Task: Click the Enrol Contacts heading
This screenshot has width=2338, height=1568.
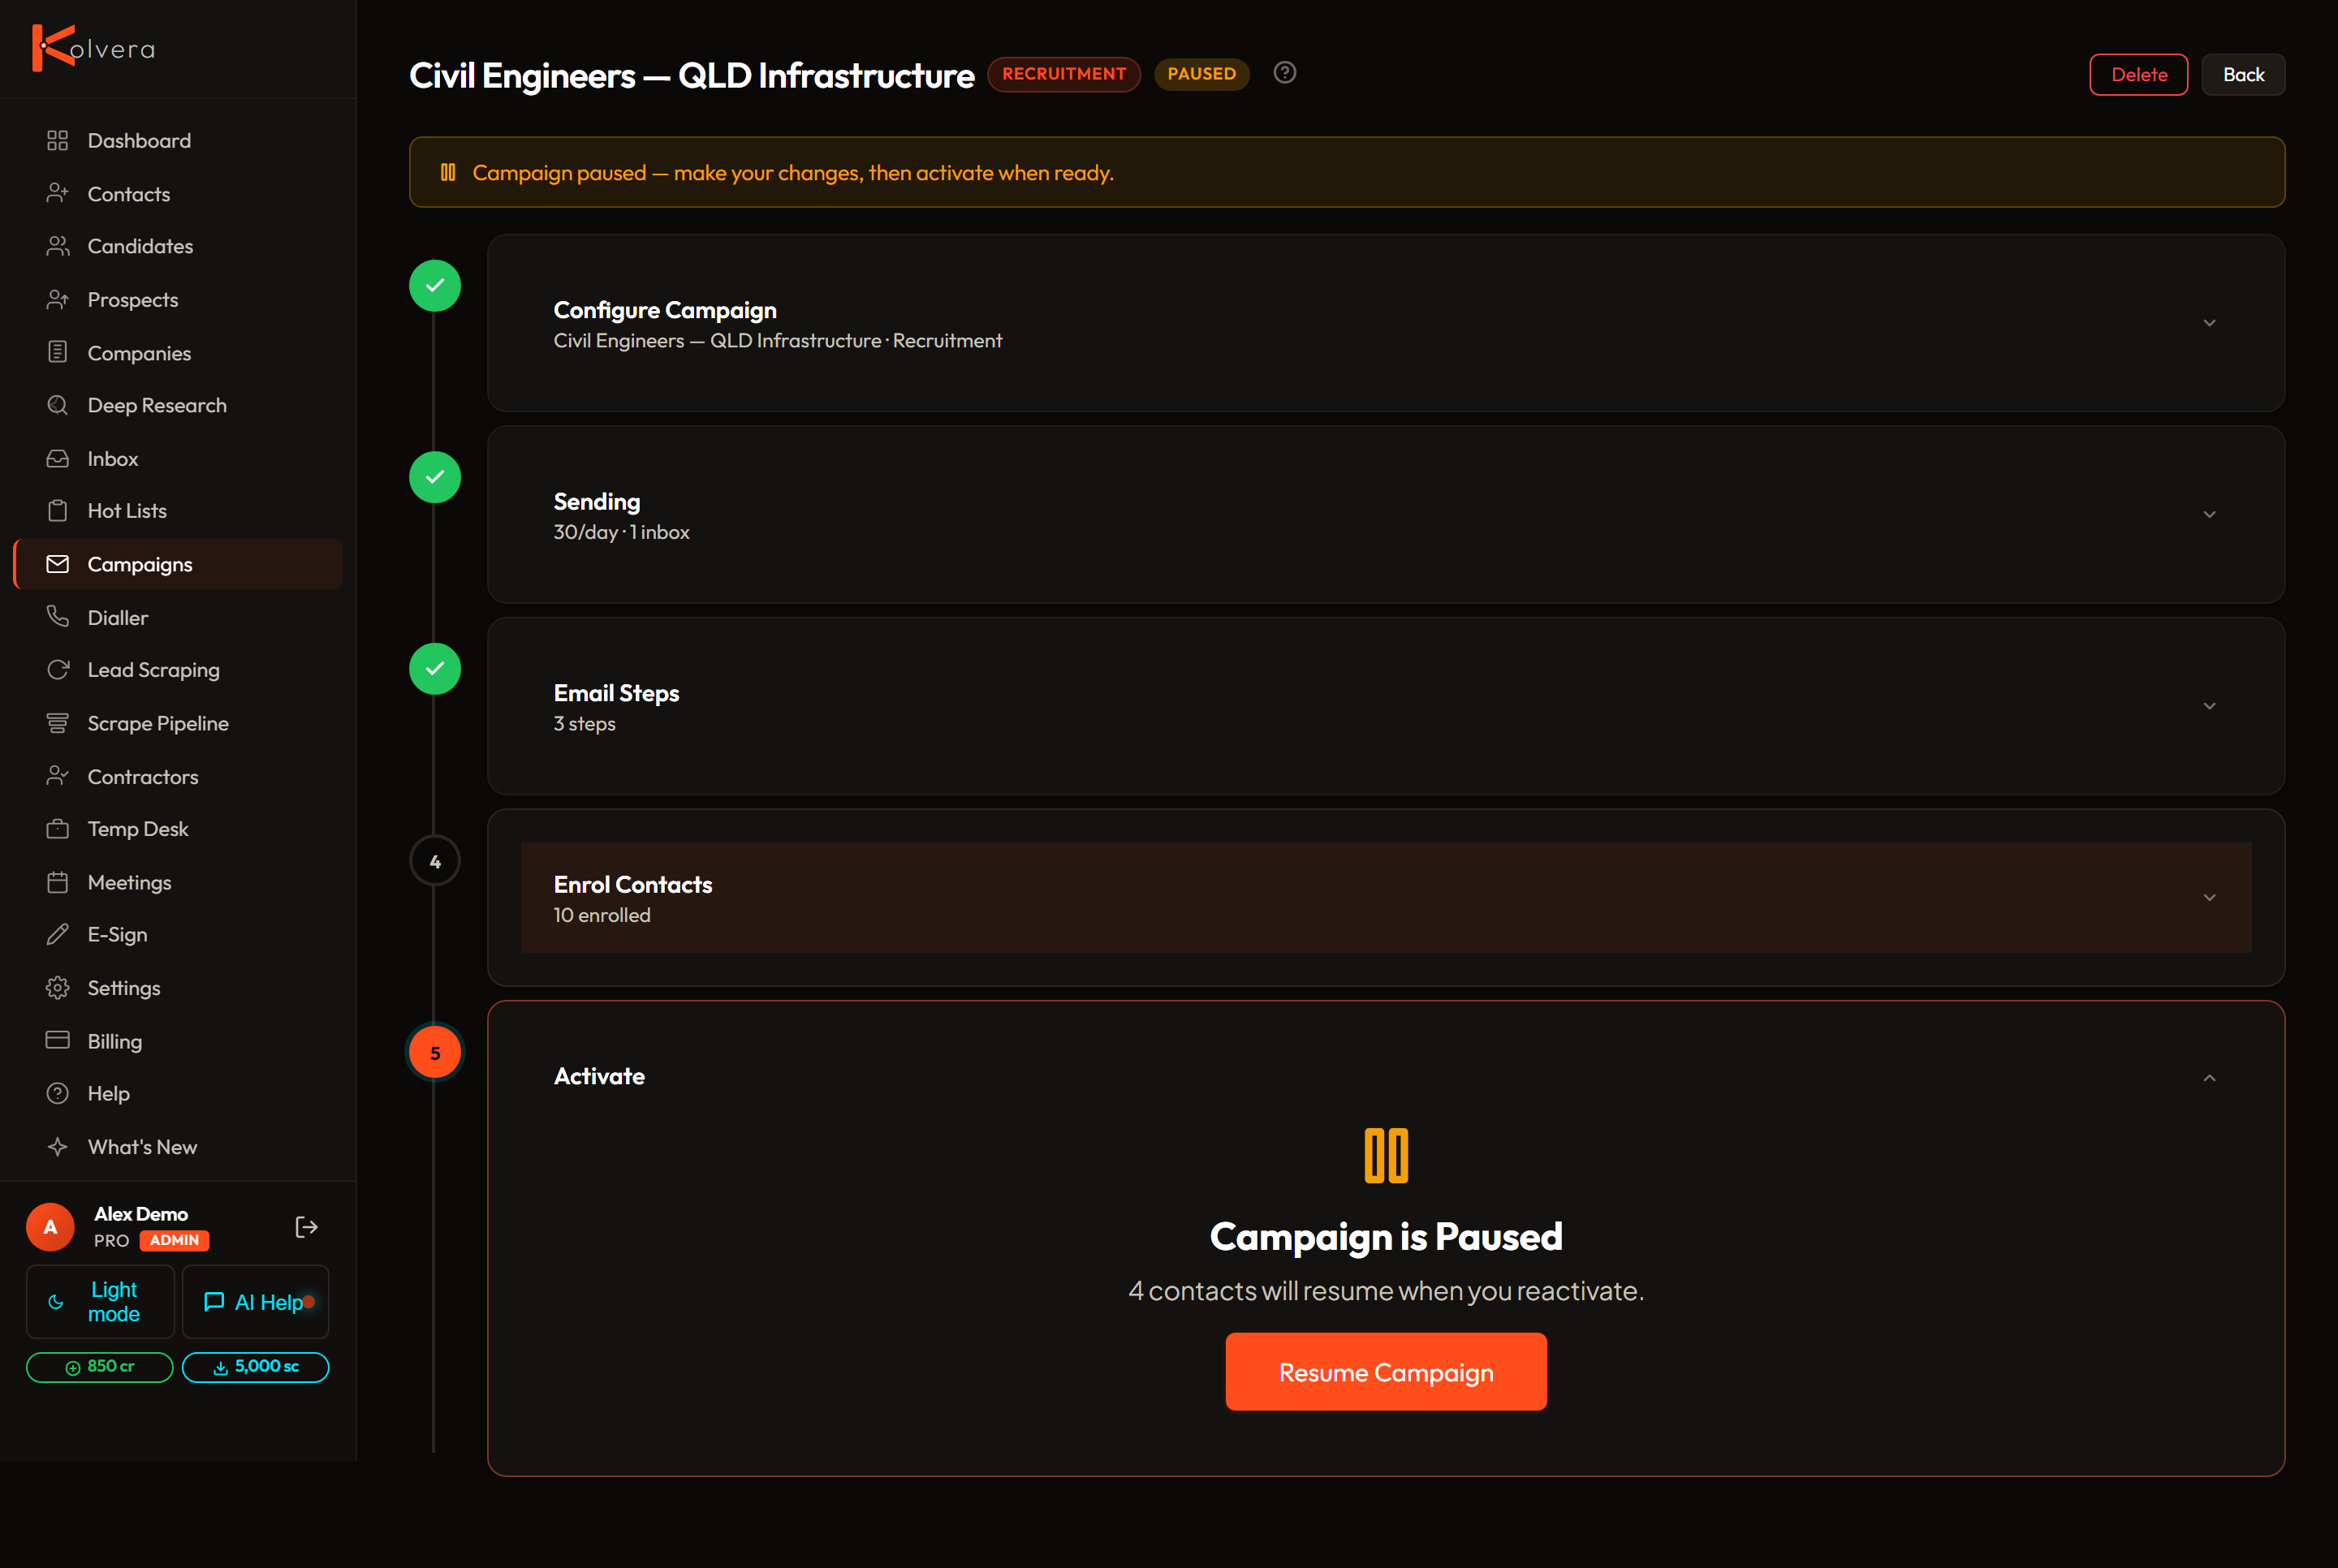Action: tap(633, 885)
